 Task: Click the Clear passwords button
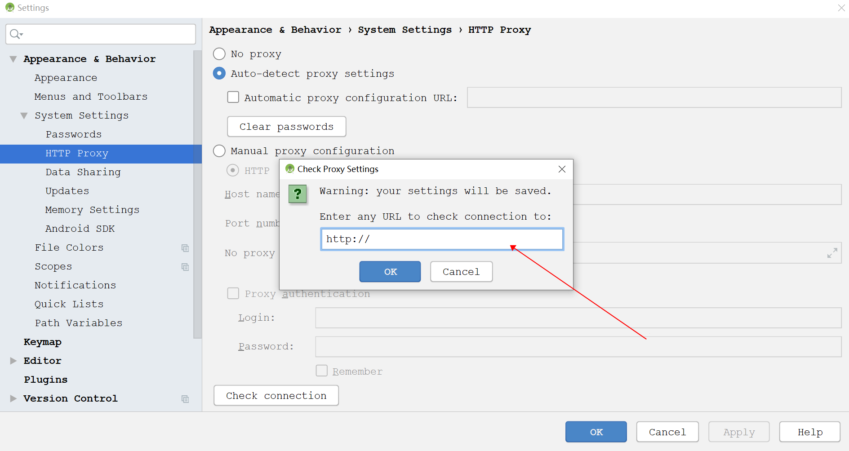coord(286,126)
